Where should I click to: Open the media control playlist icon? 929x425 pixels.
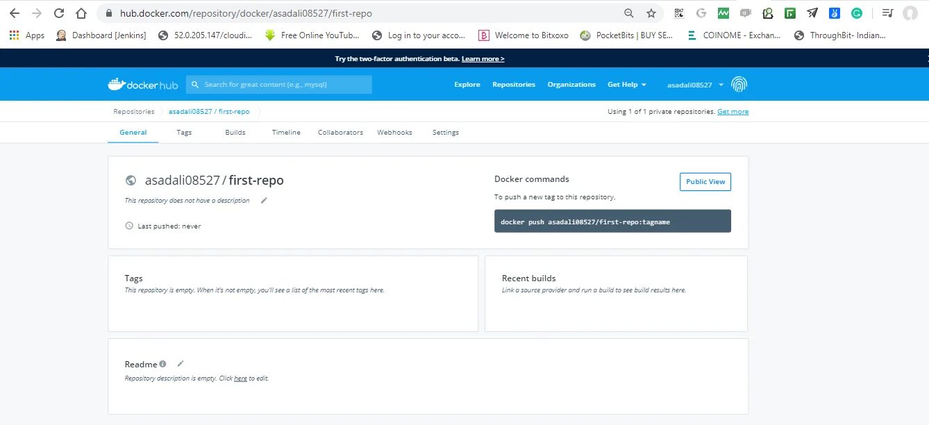(887, 13)
